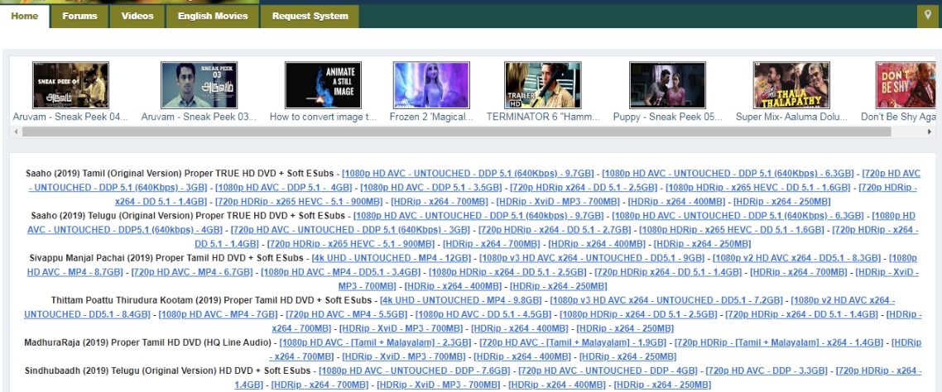The image size is (942, 392).
Task: Open the Request System tab
Action: [x=310, y=17]
